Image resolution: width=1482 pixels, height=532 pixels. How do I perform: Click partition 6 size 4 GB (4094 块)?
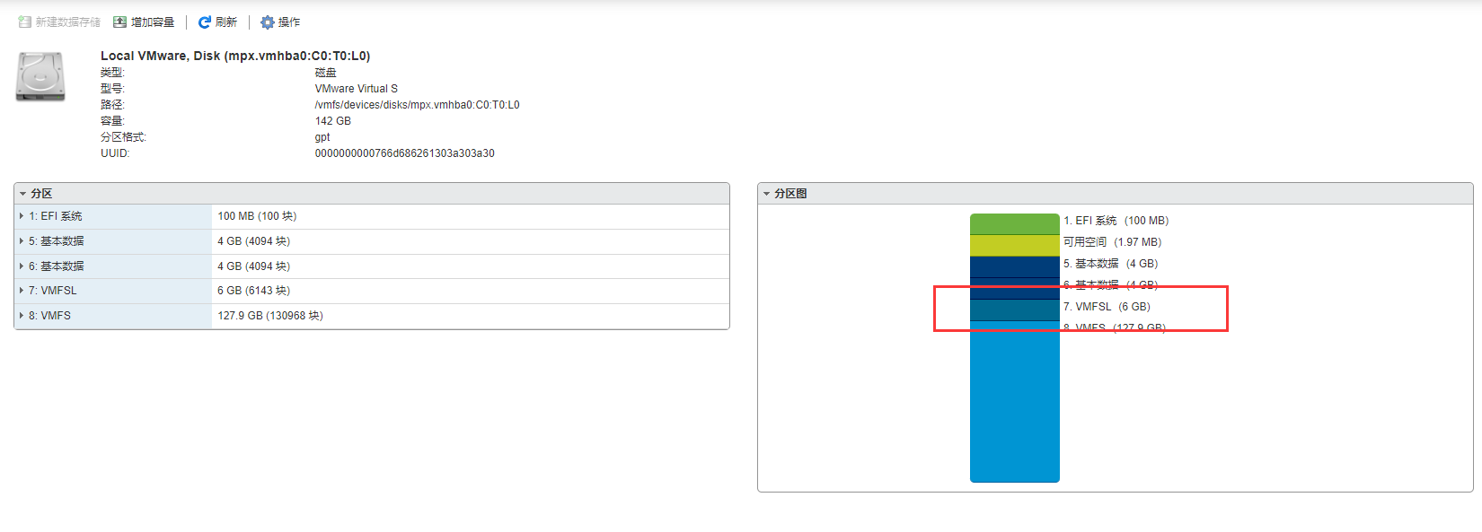[x=253, y=266]
